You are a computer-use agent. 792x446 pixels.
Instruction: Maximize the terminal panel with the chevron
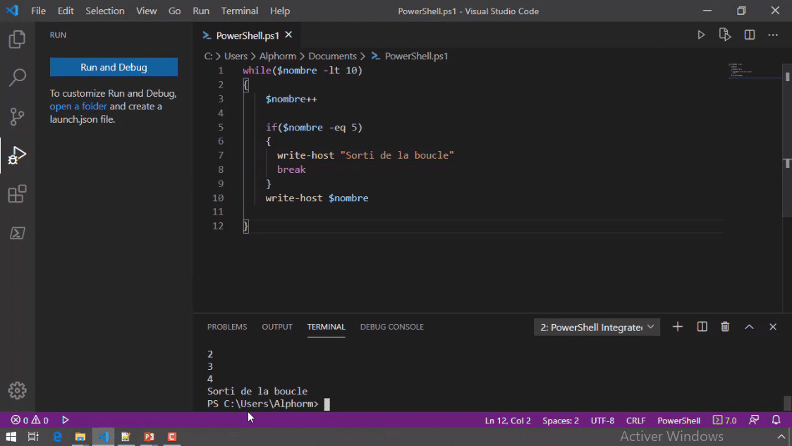(x=749, y=326)
